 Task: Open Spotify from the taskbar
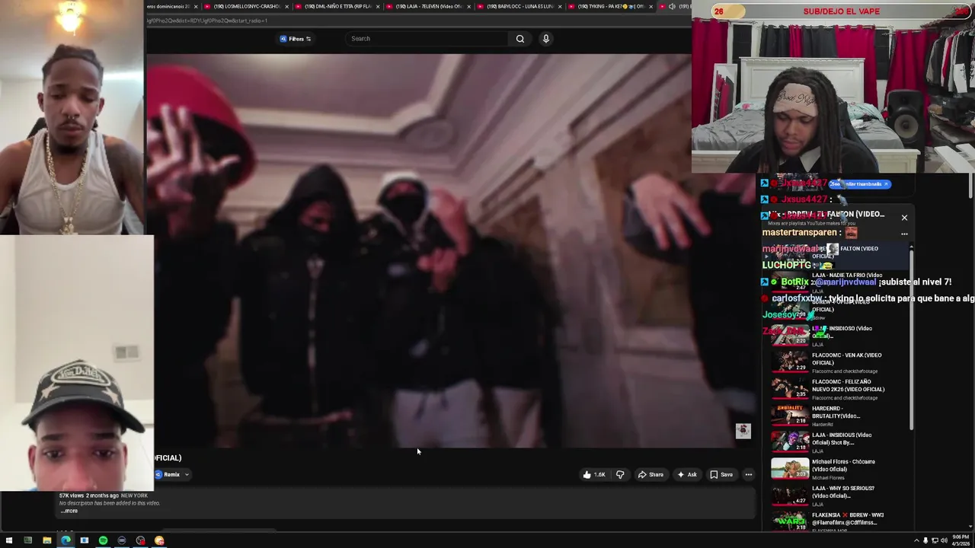(x=103, y=540)
